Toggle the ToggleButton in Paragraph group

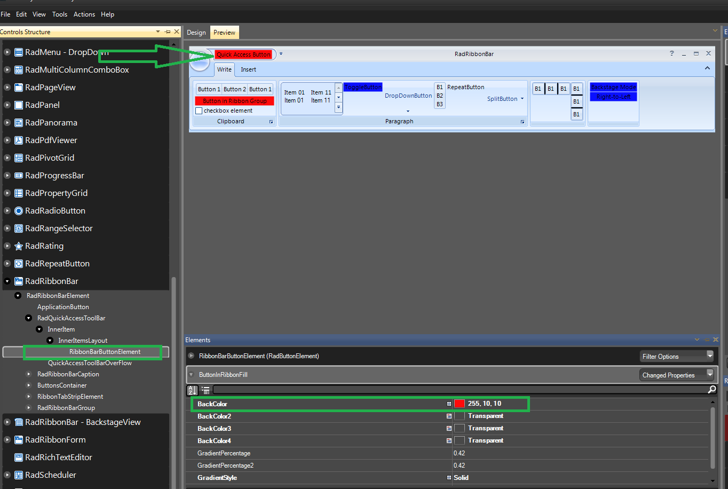(x=363, y=87)
